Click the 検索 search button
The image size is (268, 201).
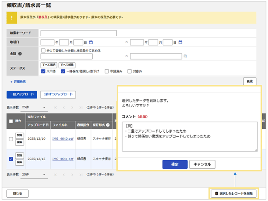[250, 82]
